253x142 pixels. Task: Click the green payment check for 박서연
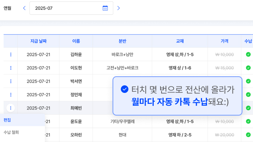coord(248,81)
